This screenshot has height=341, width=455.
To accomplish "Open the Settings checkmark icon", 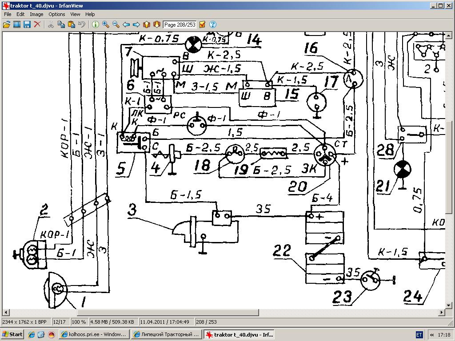I will coord(203,24).
